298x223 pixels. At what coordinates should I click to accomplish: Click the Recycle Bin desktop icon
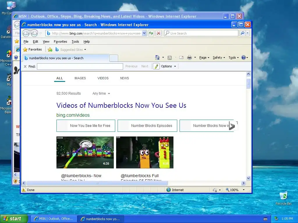pos(283,198)
